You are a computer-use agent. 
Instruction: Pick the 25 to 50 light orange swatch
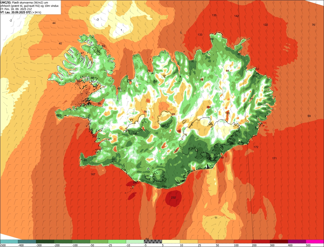pyautogui.click(x=207, y=241)
